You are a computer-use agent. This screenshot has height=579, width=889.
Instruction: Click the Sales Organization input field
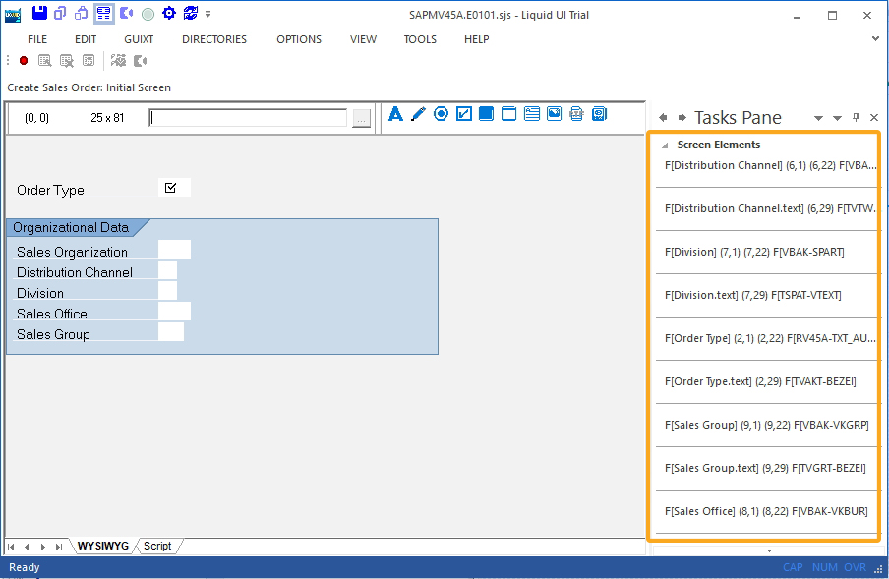(174, 251)
